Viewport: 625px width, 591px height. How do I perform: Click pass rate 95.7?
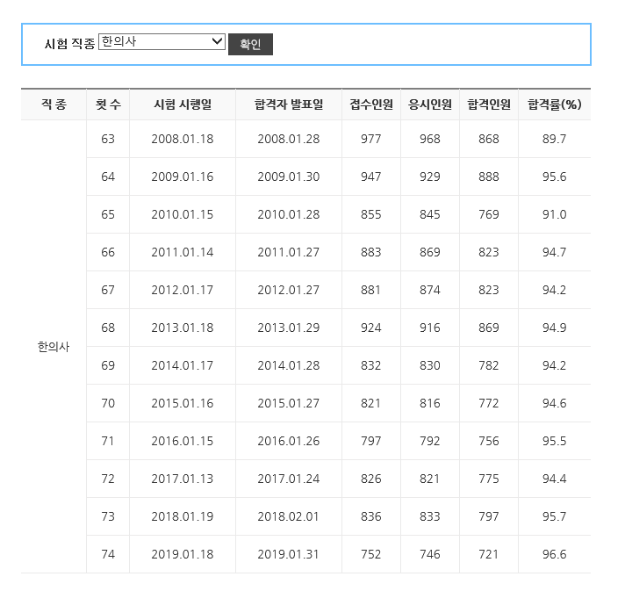pos(555,516)
